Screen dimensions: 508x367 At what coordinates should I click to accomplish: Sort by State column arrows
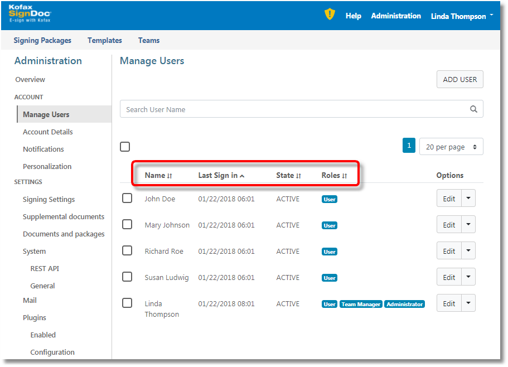pos(298,176)
